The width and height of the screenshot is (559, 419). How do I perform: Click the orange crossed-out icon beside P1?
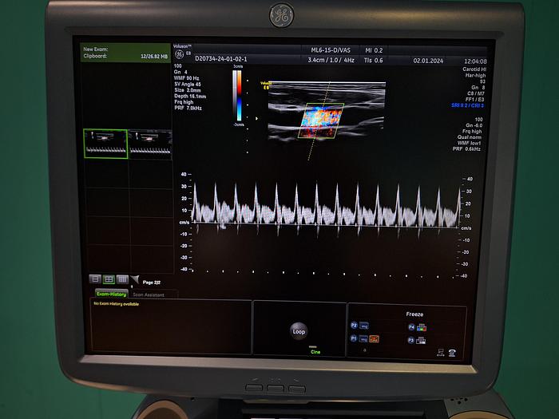pos(374,339)
